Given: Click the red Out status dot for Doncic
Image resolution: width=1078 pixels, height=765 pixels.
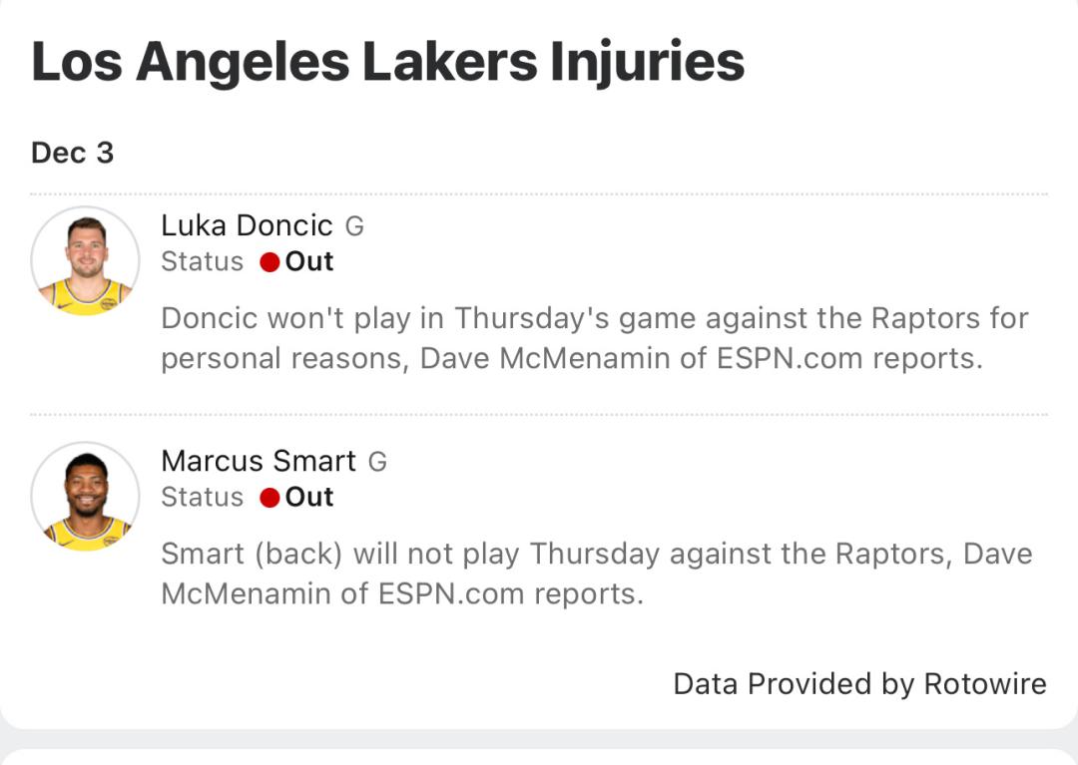Looking at the screenshot, I should coord(269,262).
